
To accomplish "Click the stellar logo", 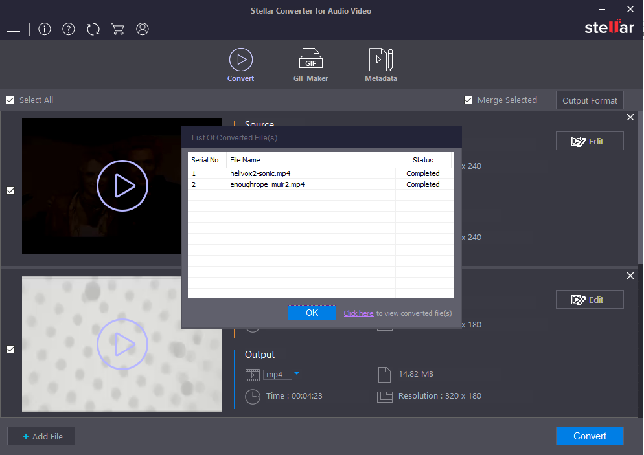I will click(x=610, y=27).
